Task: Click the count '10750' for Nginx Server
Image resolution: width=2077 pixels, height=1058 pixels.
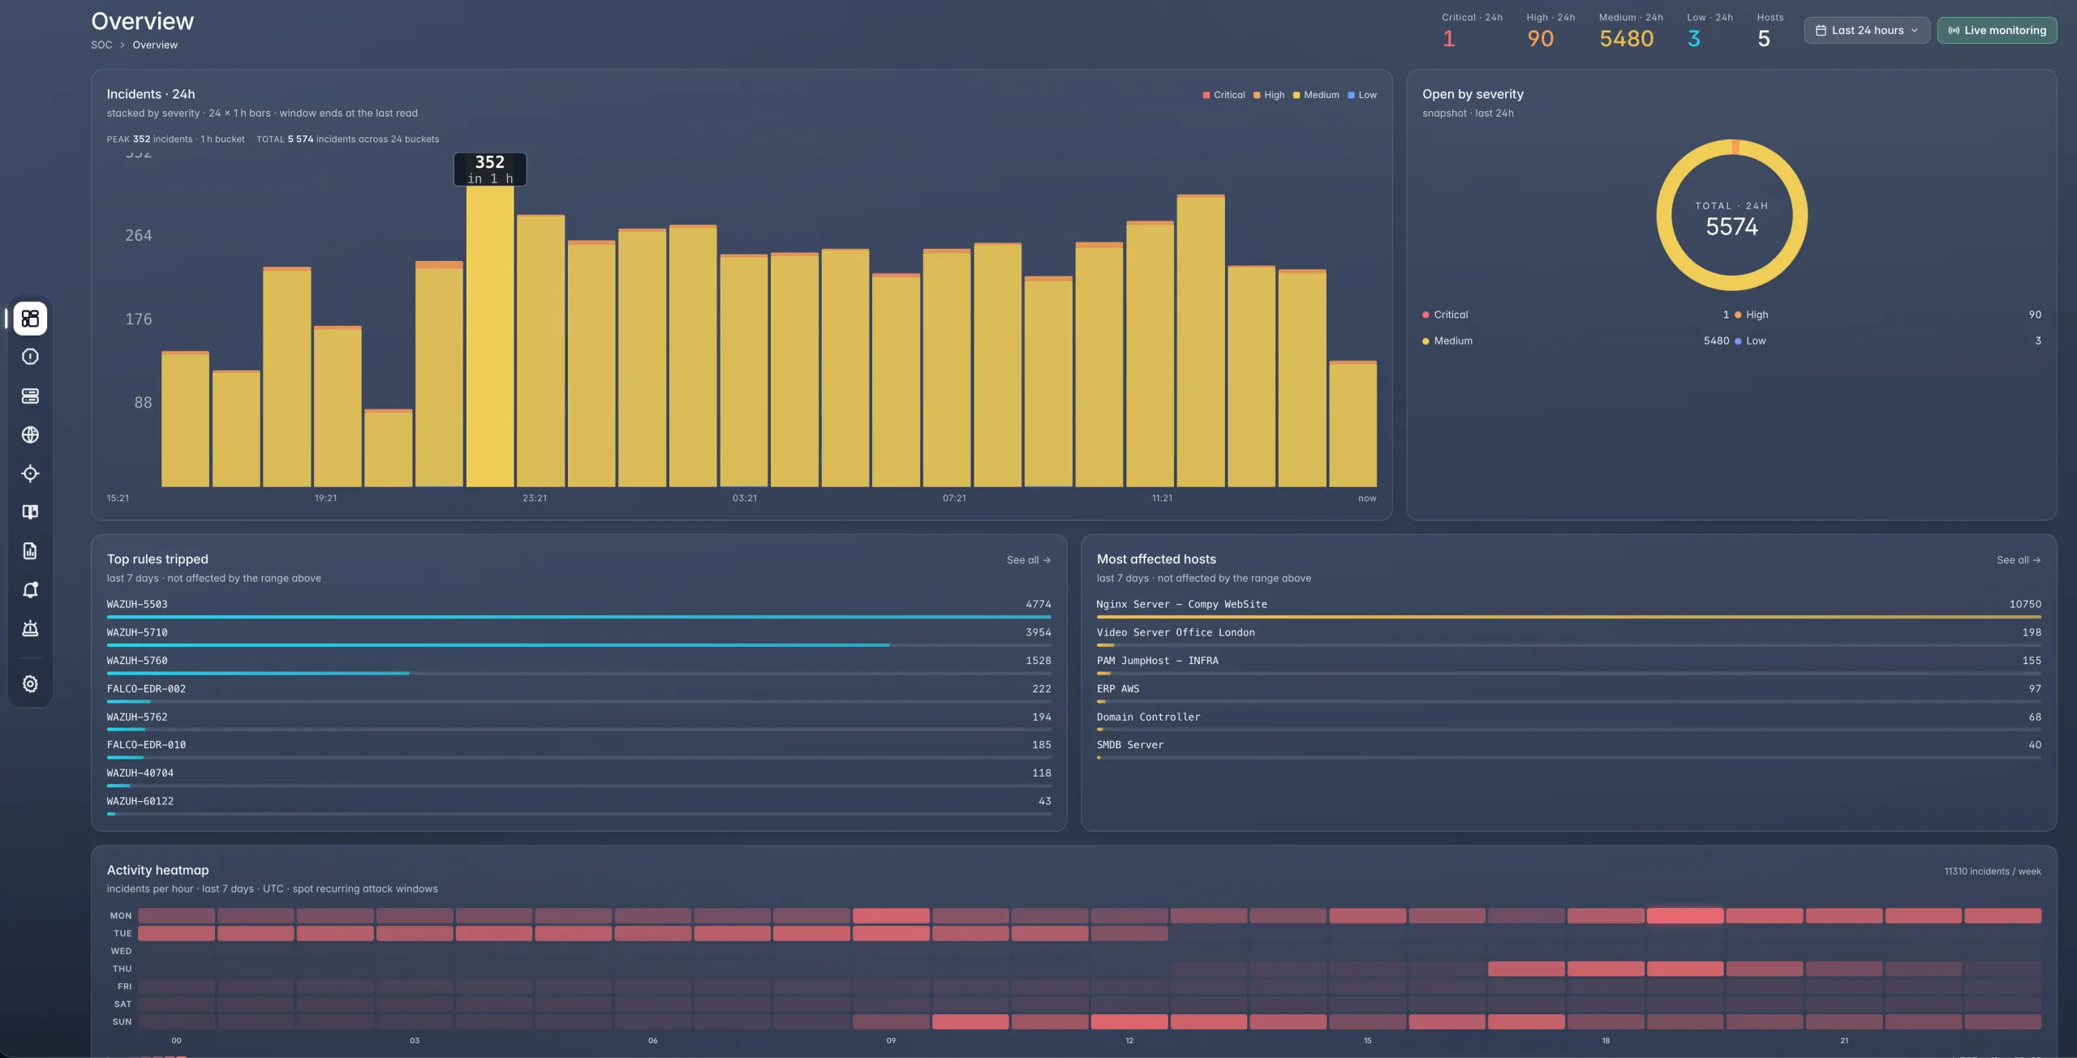Action: coord(2025,605)
